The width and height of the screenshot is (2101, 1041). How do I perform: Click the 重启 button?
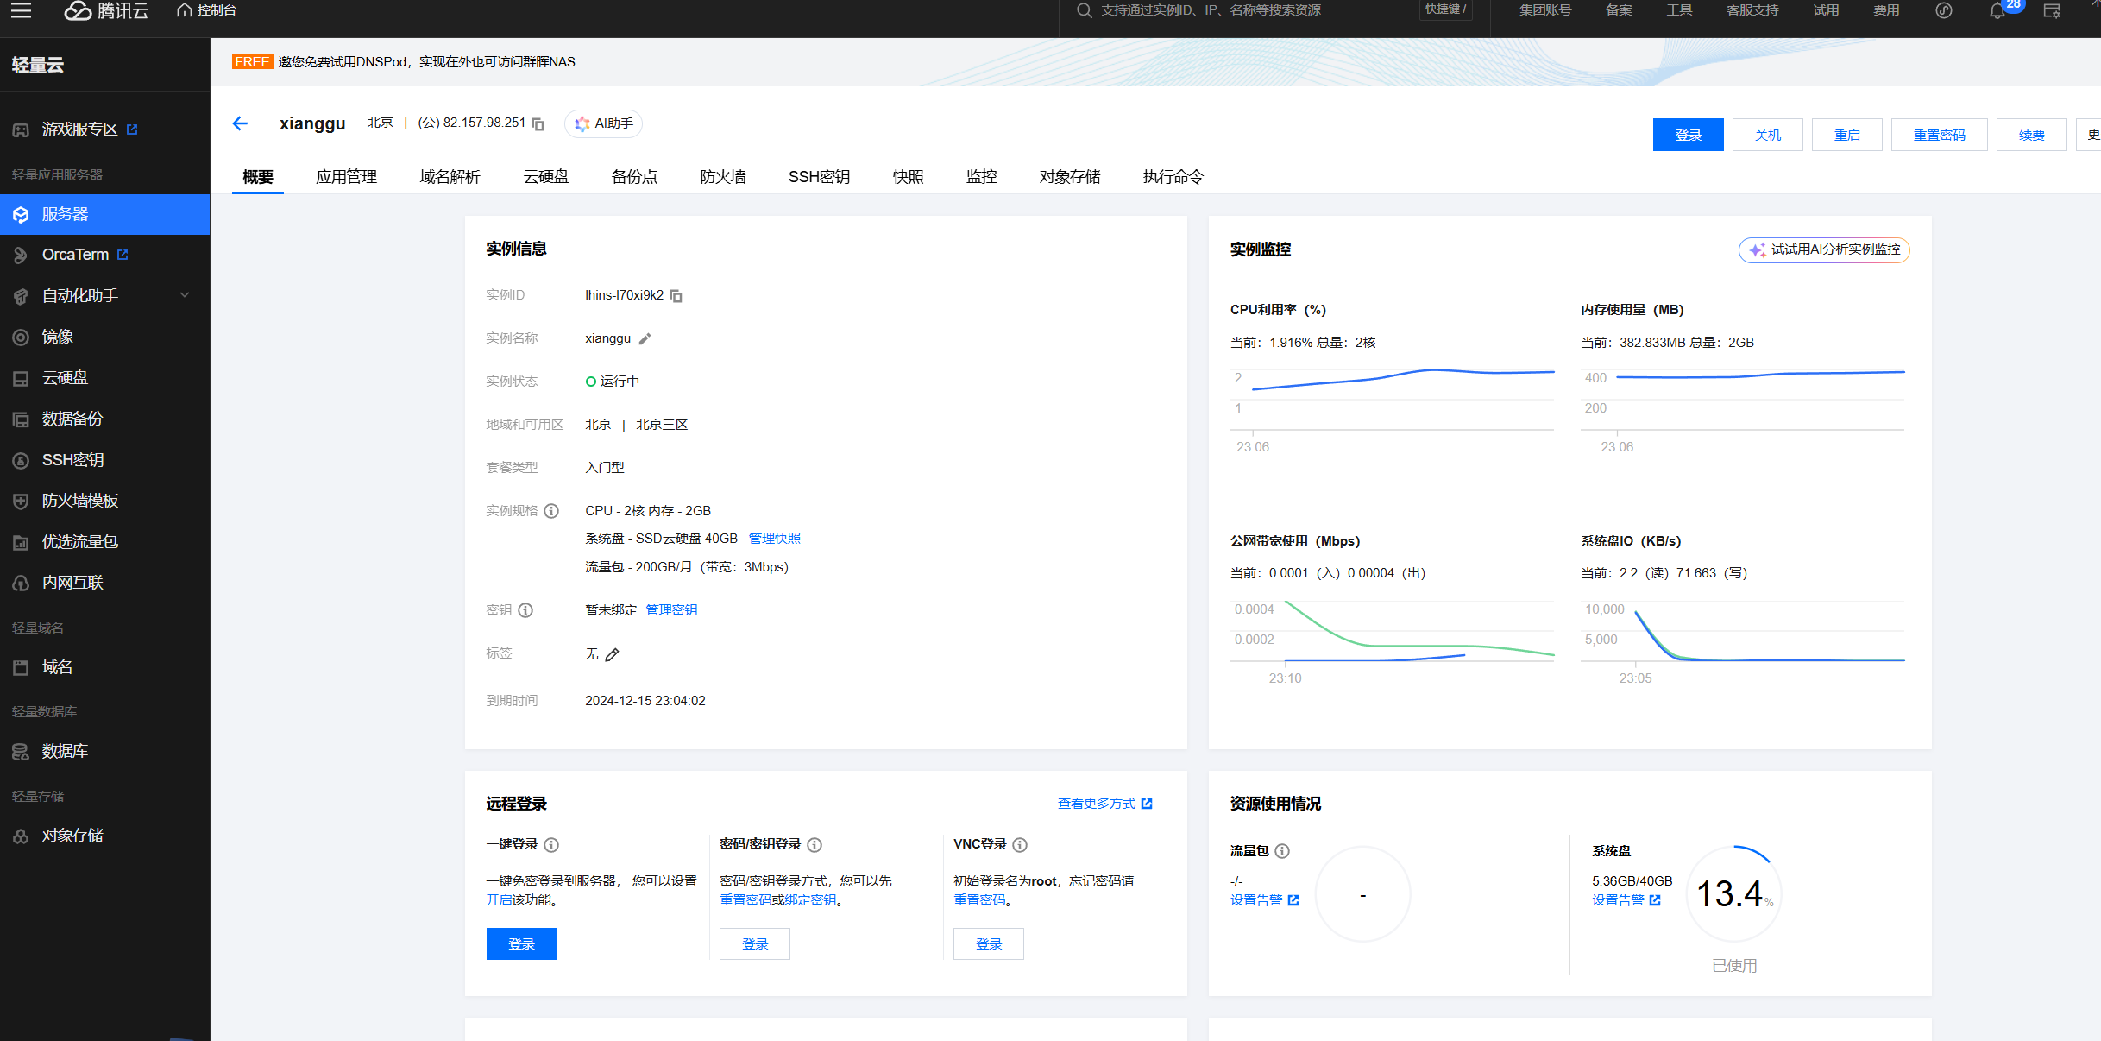point(1846,135)
